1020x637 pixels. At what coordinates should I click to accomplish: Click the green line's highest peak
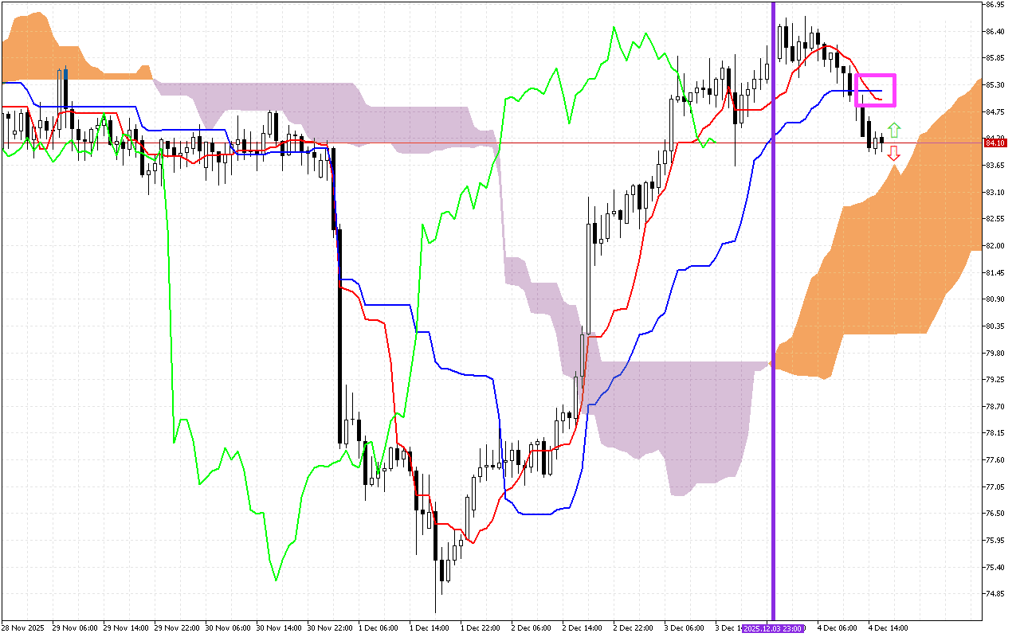tap(614, 28)
